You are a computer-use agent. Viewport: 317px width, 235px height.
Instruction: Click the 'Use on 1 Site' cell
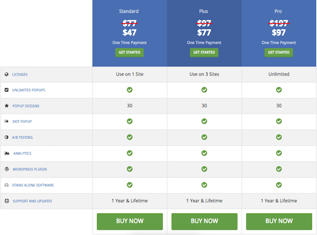130,74
